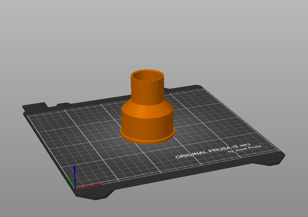Click inside the model's hollow top opening
Viewport: 308px width, 217px height.
(x=147, y=75)
